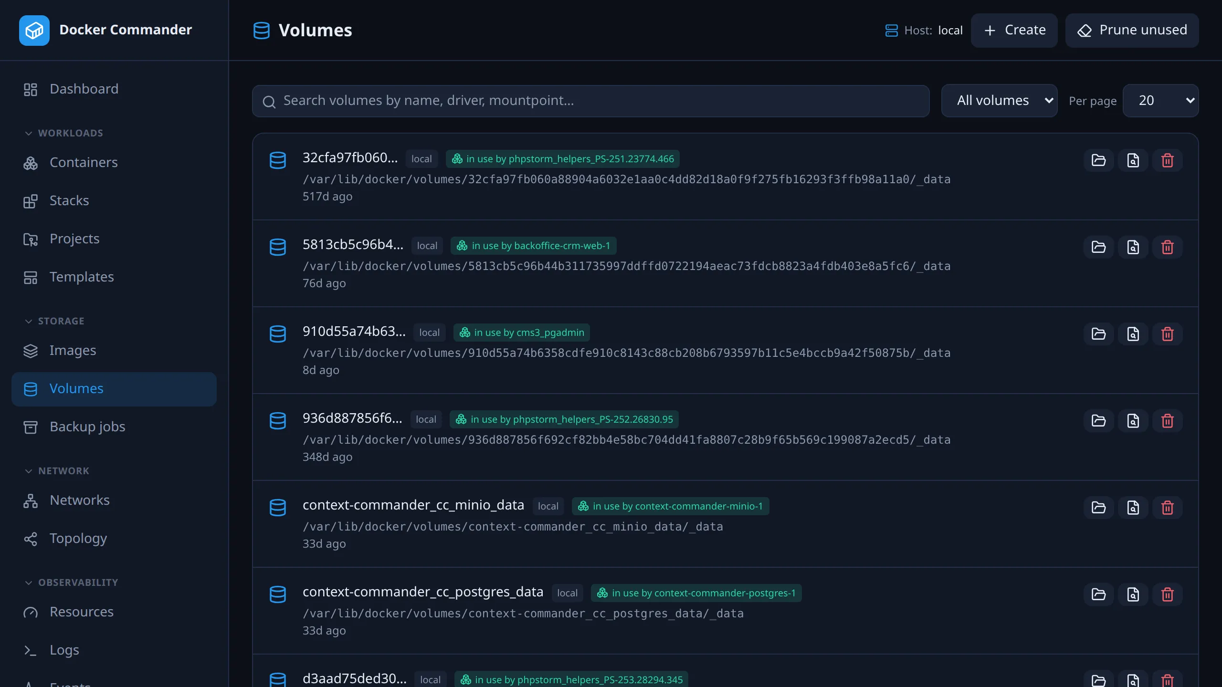1222x687 pixels.
Task: Navigate to Images
Action: click(114, 351)
